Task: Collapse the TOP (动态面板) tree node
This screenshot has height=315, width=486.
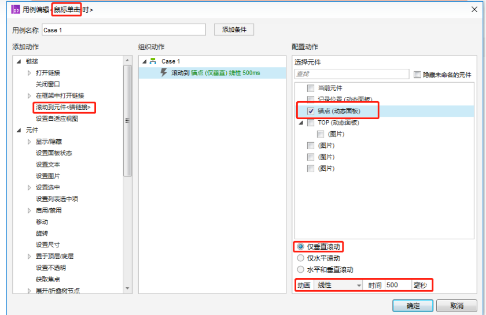Action: (301, 123)
